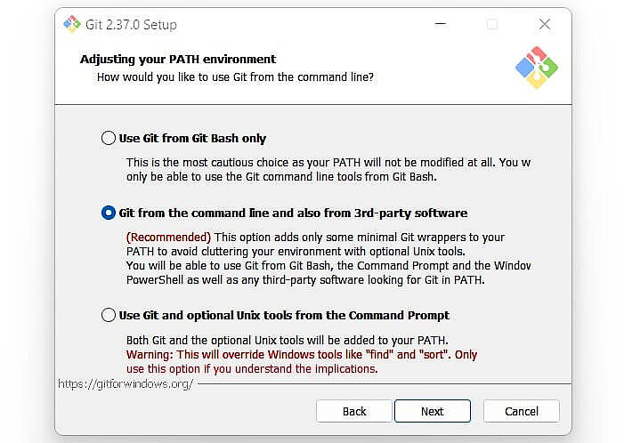Click the Git logo in the header
632x443 pixels.
(536, 68)
